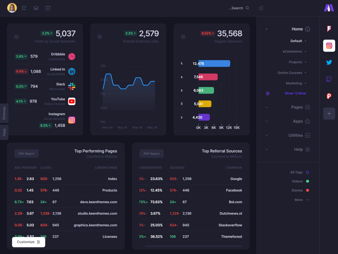
Task: Open the eCommerce dashboard menu item
Action: click(x=292, y=51)
